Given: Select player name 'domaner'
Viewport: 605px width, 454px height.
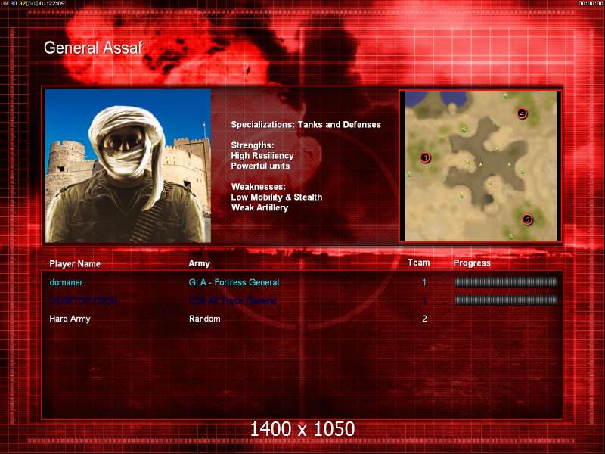Looking at the screenshot, I should coord(66,282).
